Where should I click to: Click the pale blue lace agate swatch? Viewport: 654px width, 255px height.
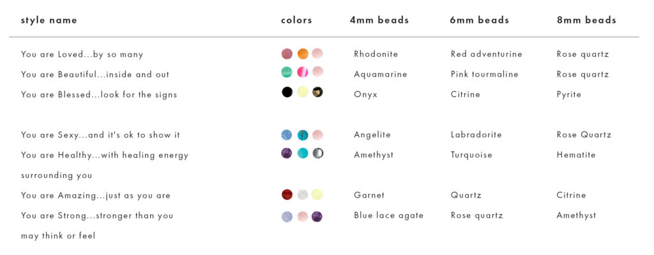click(x=287, y=217)
